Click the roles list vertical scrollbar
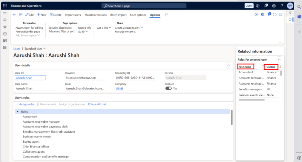The image size is (302, 162). 232,117
